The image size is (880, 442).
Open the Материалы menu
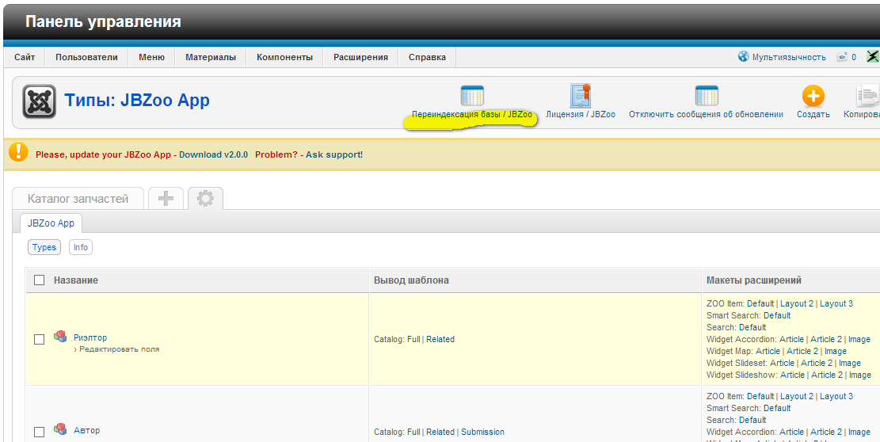click(211, 57)
